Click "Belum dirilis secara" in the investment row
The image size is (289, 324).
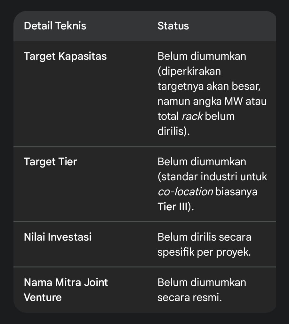[204, 237]
